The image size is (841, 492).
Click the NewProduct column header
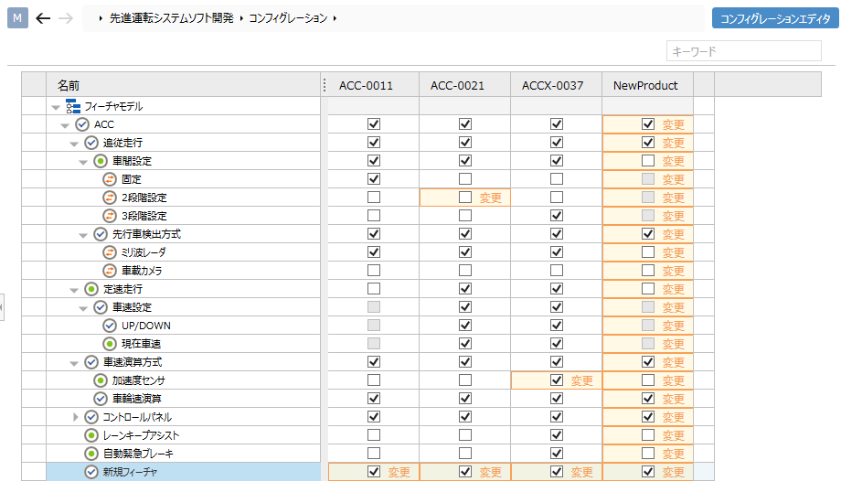[648, 85]
